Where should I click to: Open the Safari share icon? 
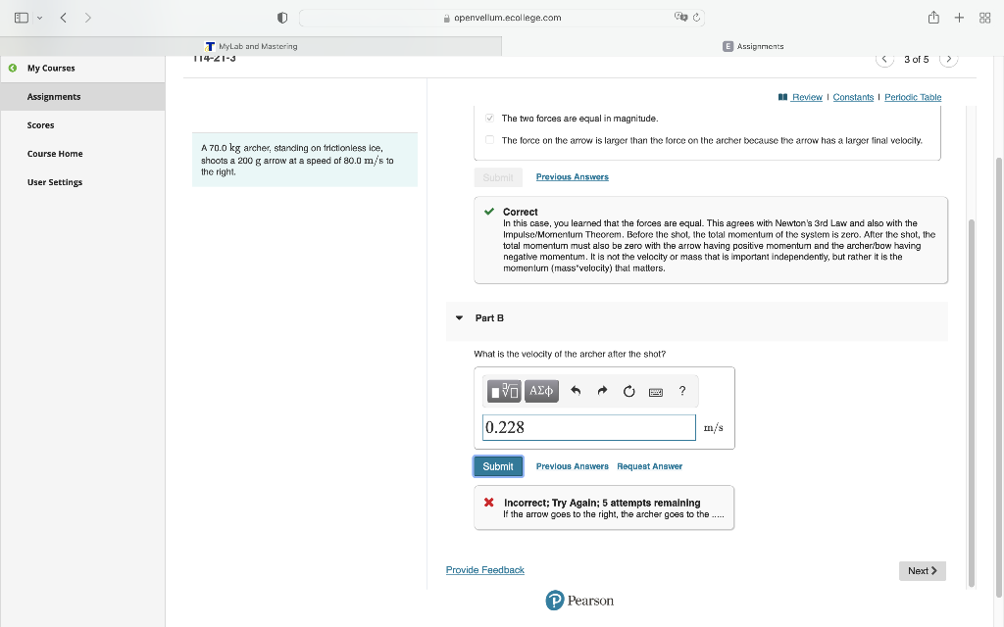pyautogui.click(x=932, y=17)
